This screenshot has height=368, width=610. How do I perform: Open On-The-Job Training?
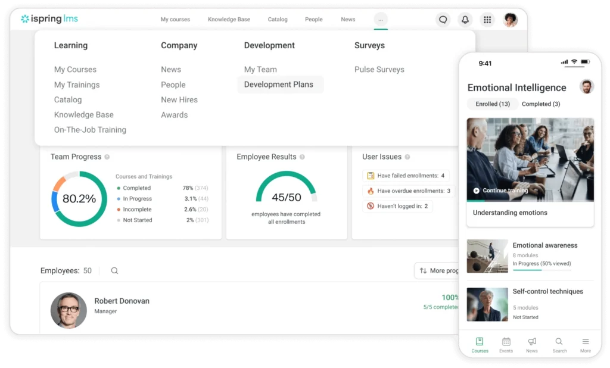[x=90, y=129]
